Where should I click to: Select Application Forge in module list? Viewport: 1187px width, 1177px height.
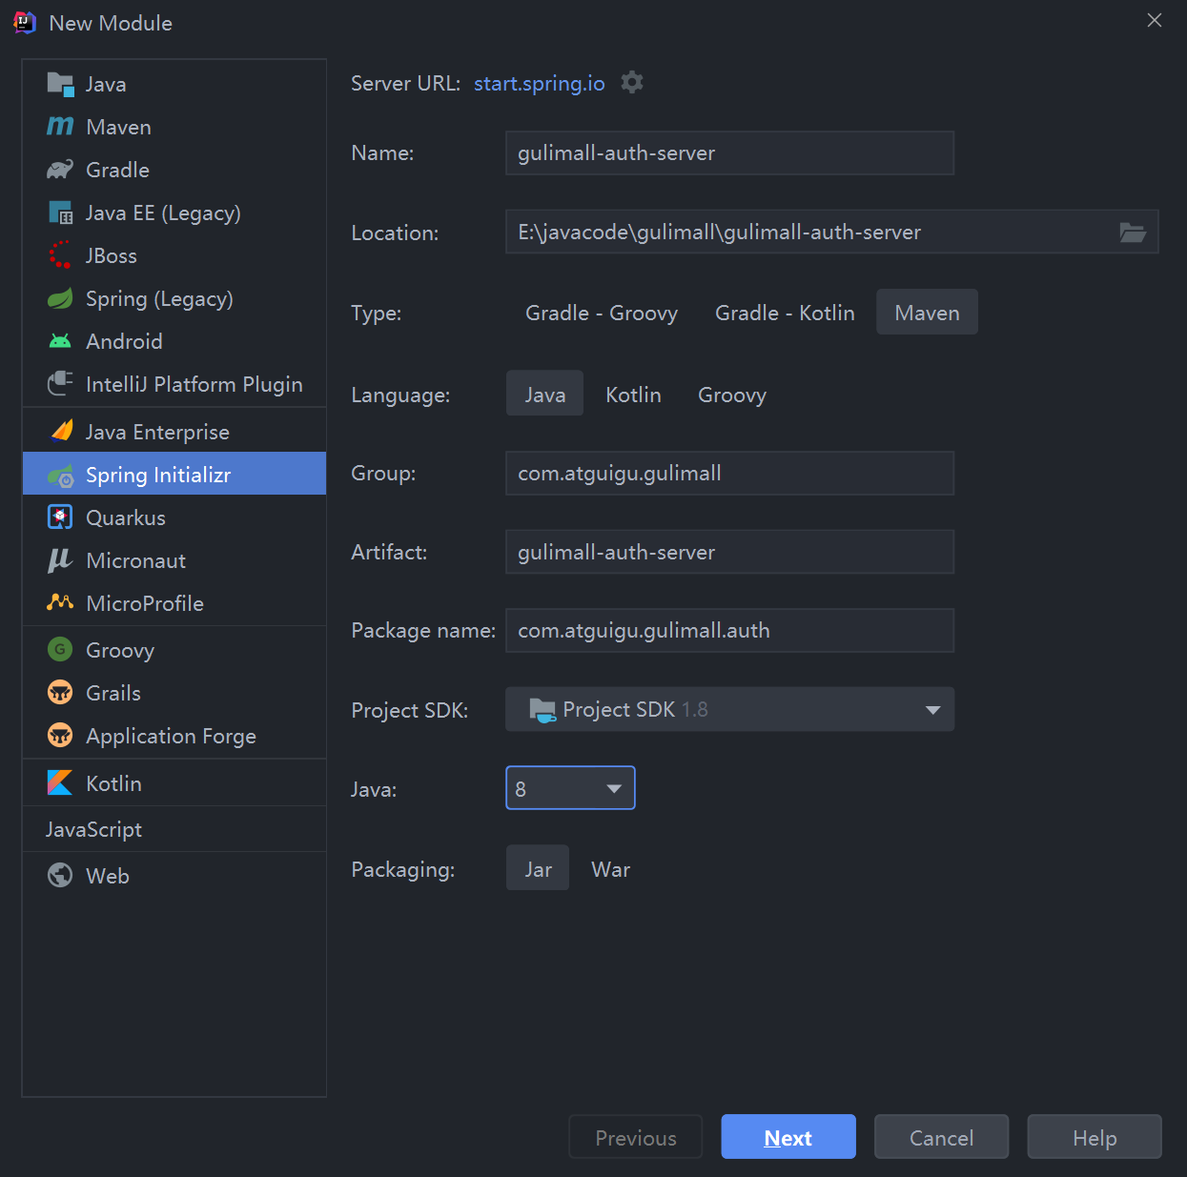tap(174, 736)
